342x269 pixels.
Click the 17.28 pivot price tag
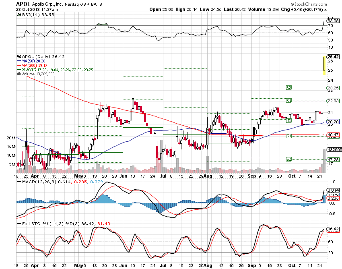click(x=333, y=159)
